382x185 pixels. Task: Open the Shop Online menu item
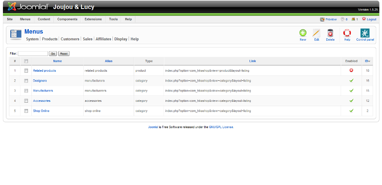point(41,111)
